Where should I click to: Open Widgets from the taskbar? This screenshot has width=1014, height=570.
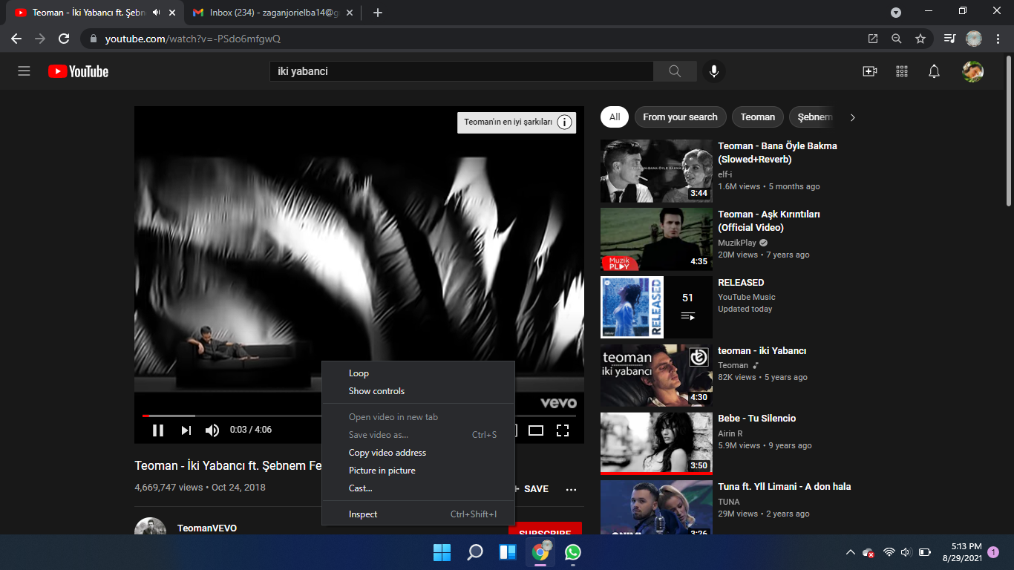click(508, 552)
